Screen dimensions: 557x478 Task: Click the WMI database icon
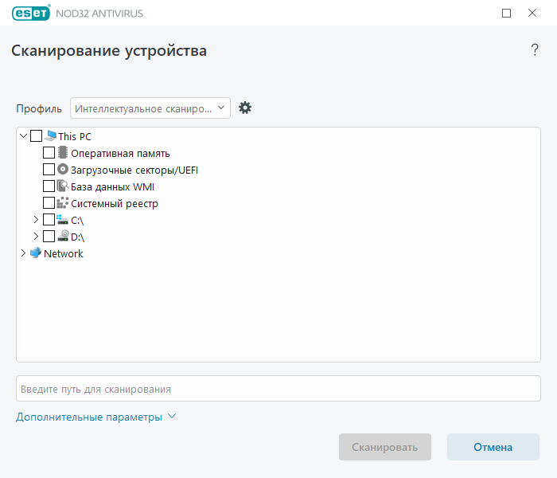pos(63,186)
